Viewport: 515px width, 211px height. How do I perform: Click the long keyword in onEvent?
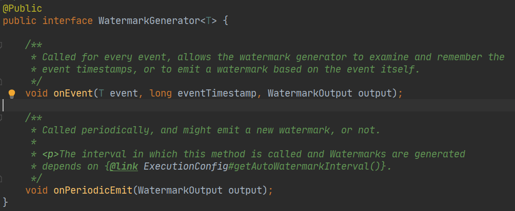tap(161, 93)
